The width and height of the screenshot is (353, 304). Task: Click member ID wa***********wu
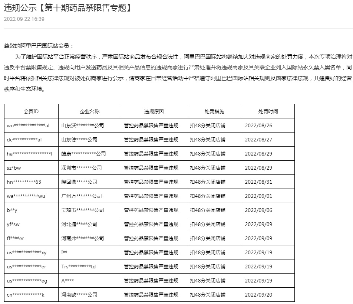[x=26, y=196]
